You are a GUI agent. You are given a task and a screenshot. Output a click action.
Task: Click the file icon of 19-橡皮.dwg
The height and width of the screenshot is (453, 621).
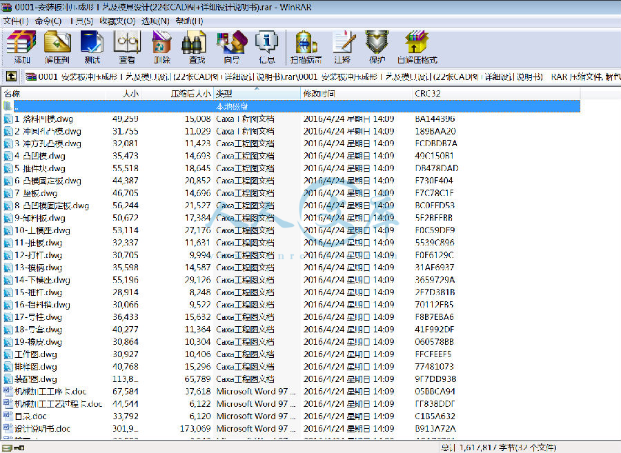[8, 342]
